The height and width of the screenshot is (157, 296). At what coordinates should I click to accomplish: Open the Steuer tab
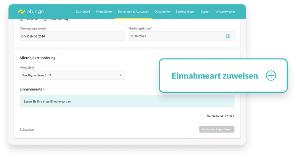pyautogui.click(x=205, y=12)
